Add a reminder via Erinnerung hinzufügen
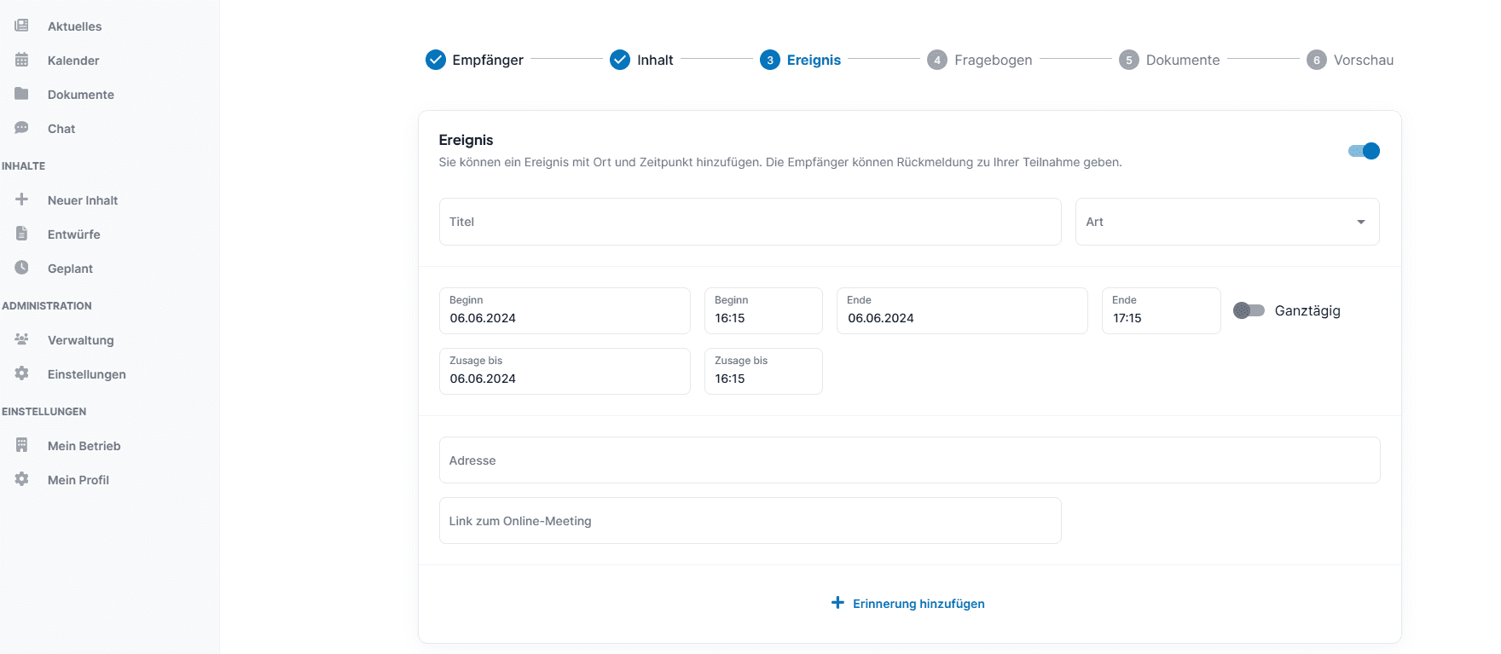The width and height of the screenshot is (1501, 654). coord(908,604)
